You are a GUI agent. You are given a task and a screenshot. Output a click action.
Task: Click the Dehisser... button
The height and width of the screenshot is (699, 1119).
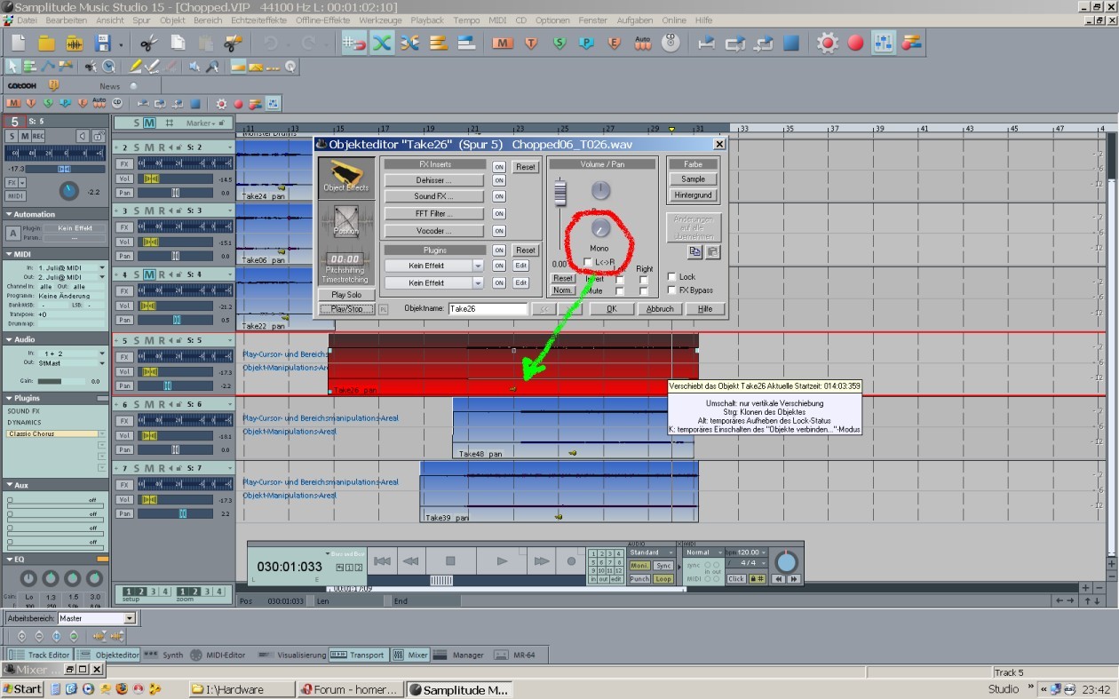tap(434, 180)
